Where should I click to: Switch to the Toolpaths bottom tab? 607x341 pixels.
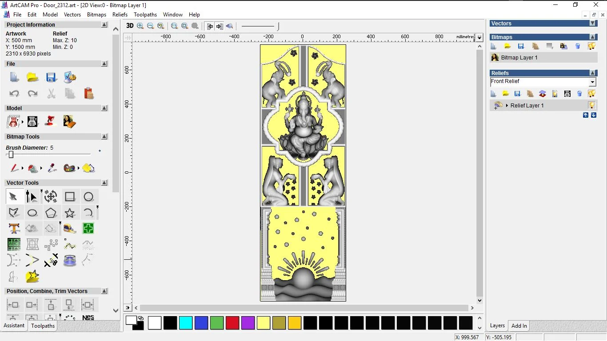[x=43, y=326]
